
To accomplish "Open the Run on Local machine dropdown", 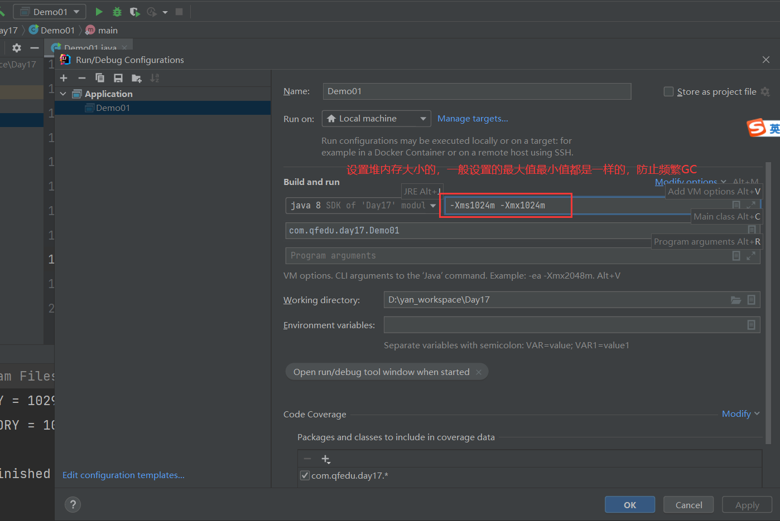I will coord(376,119).
